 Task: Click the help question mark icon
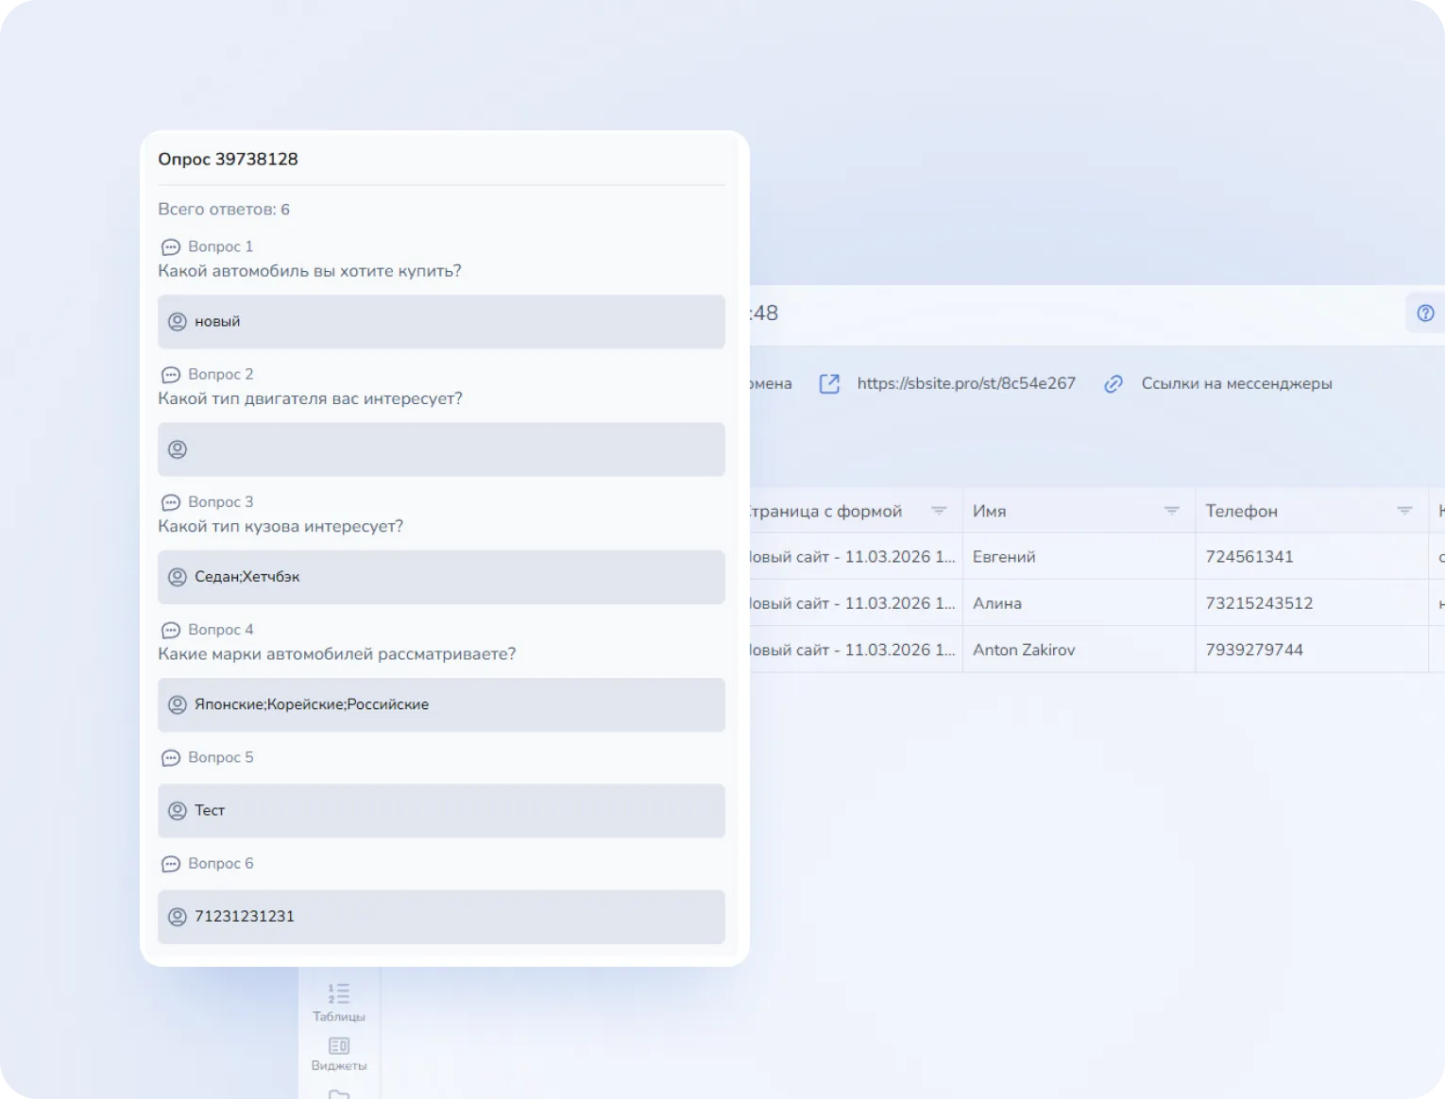click(x=1425, y=313)
